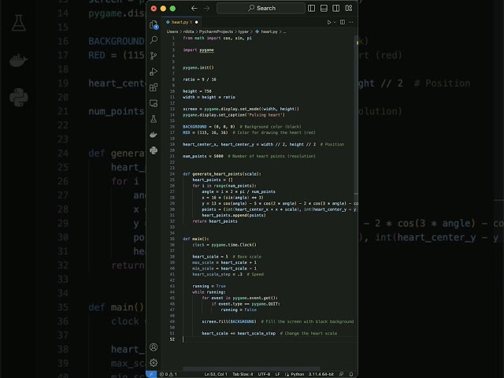
Task: Open the Manage gear menu
Action: (x=154, y=362)
